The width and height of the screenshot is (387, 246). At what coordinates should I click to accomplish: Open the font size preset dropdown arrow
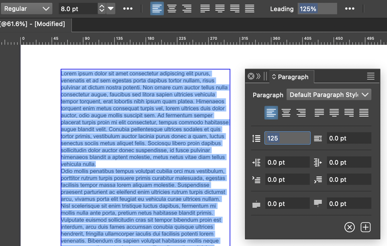(x=111, y=9)
